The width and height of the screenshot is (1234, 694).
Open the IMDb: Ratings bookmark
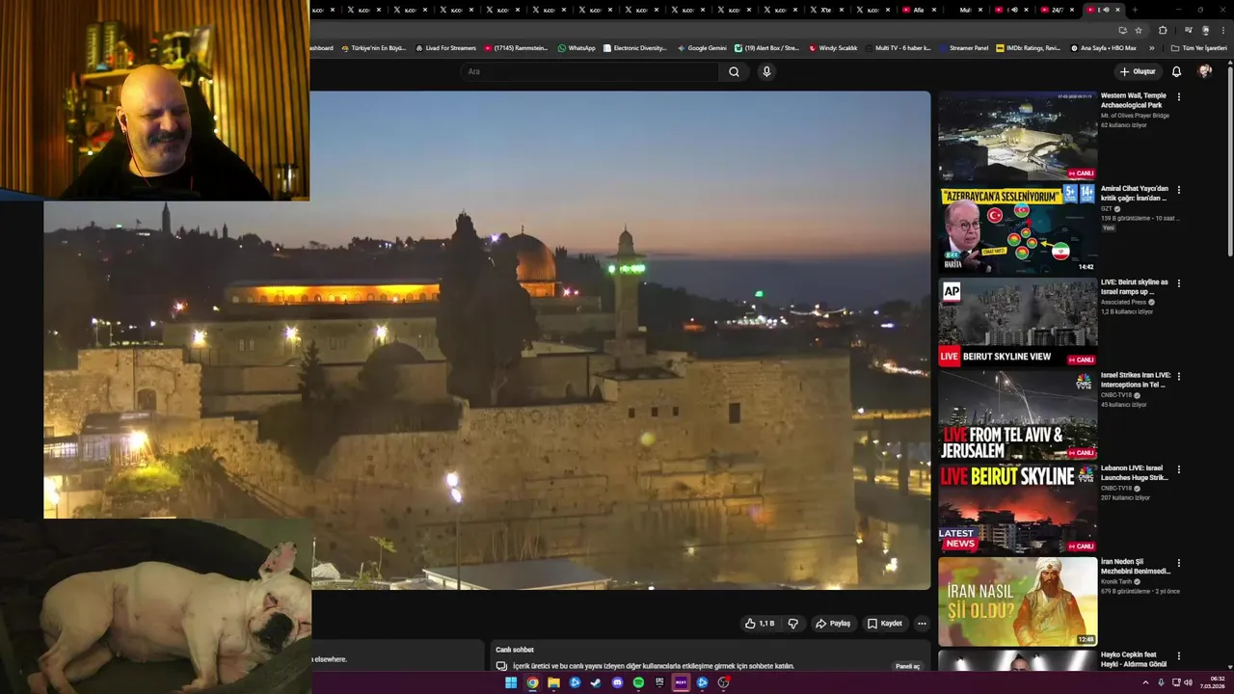click(x=1028, y=47)
